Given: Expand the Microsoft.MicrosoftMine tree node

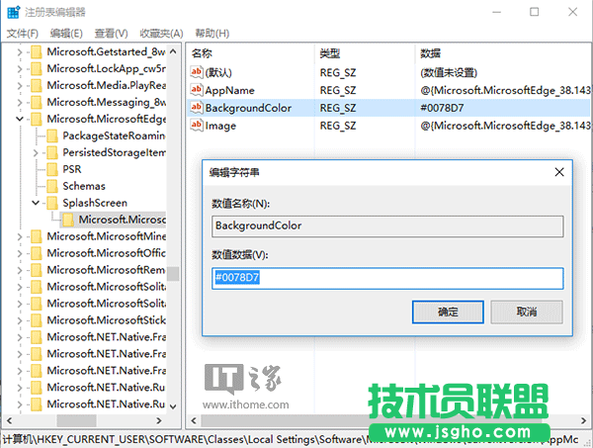Looking at the screenshot, I should 20,237.
